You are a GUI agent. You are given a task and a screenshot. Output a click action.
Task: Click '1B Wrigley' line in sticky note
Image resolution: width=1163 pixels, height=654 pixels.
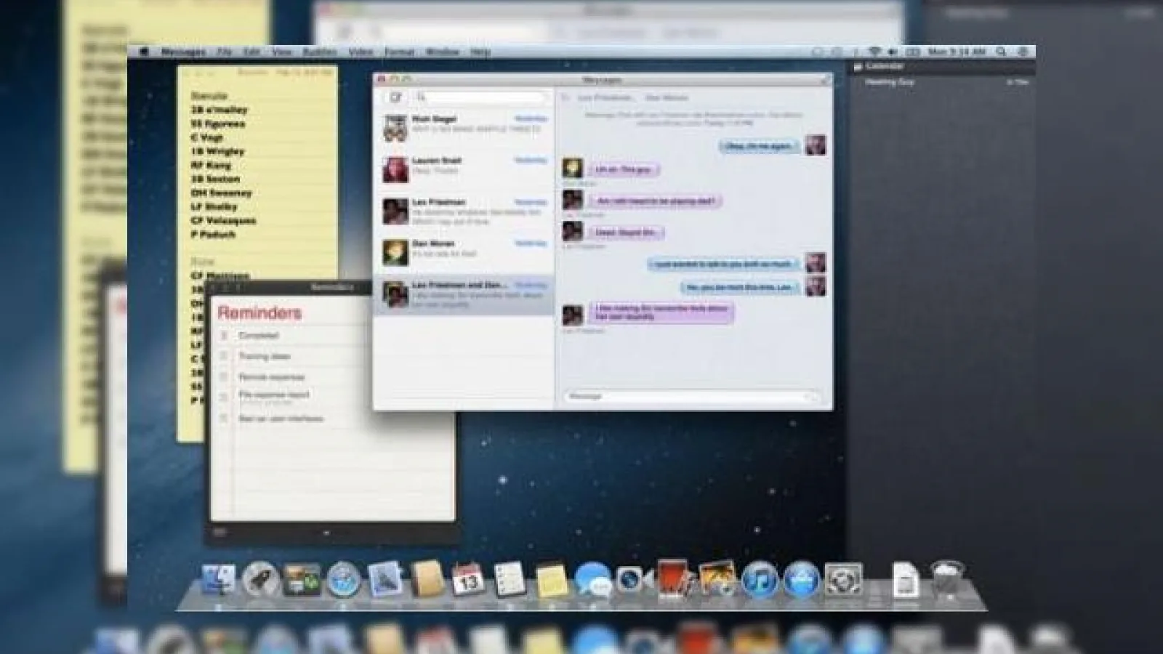click(217, 151)
